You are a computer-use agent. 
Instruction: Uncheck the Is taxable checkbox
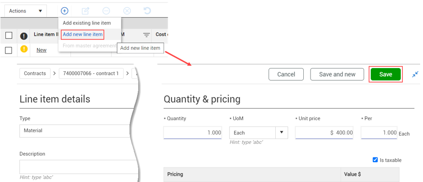click(x=375, y=160)
